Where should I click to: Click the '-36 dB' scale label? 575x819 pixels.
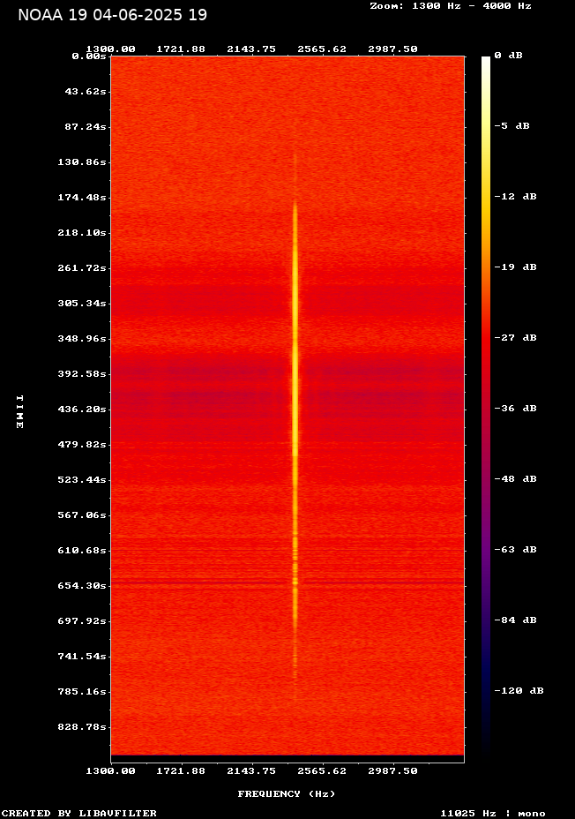[516, 408]
